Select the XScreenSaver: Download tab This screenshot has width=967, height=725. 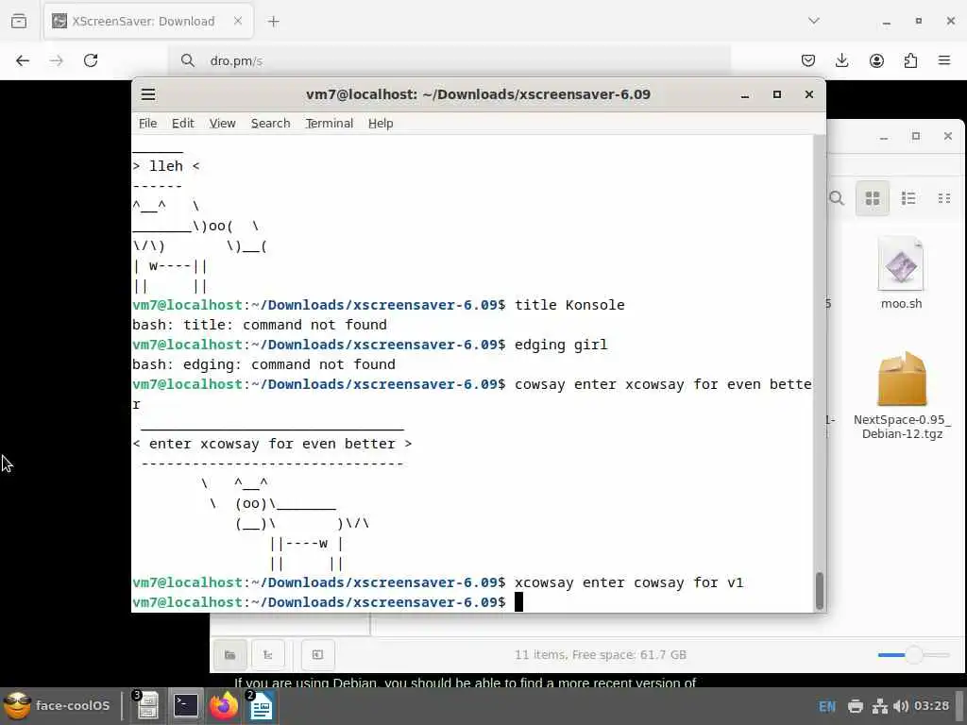tap(148, 21)
